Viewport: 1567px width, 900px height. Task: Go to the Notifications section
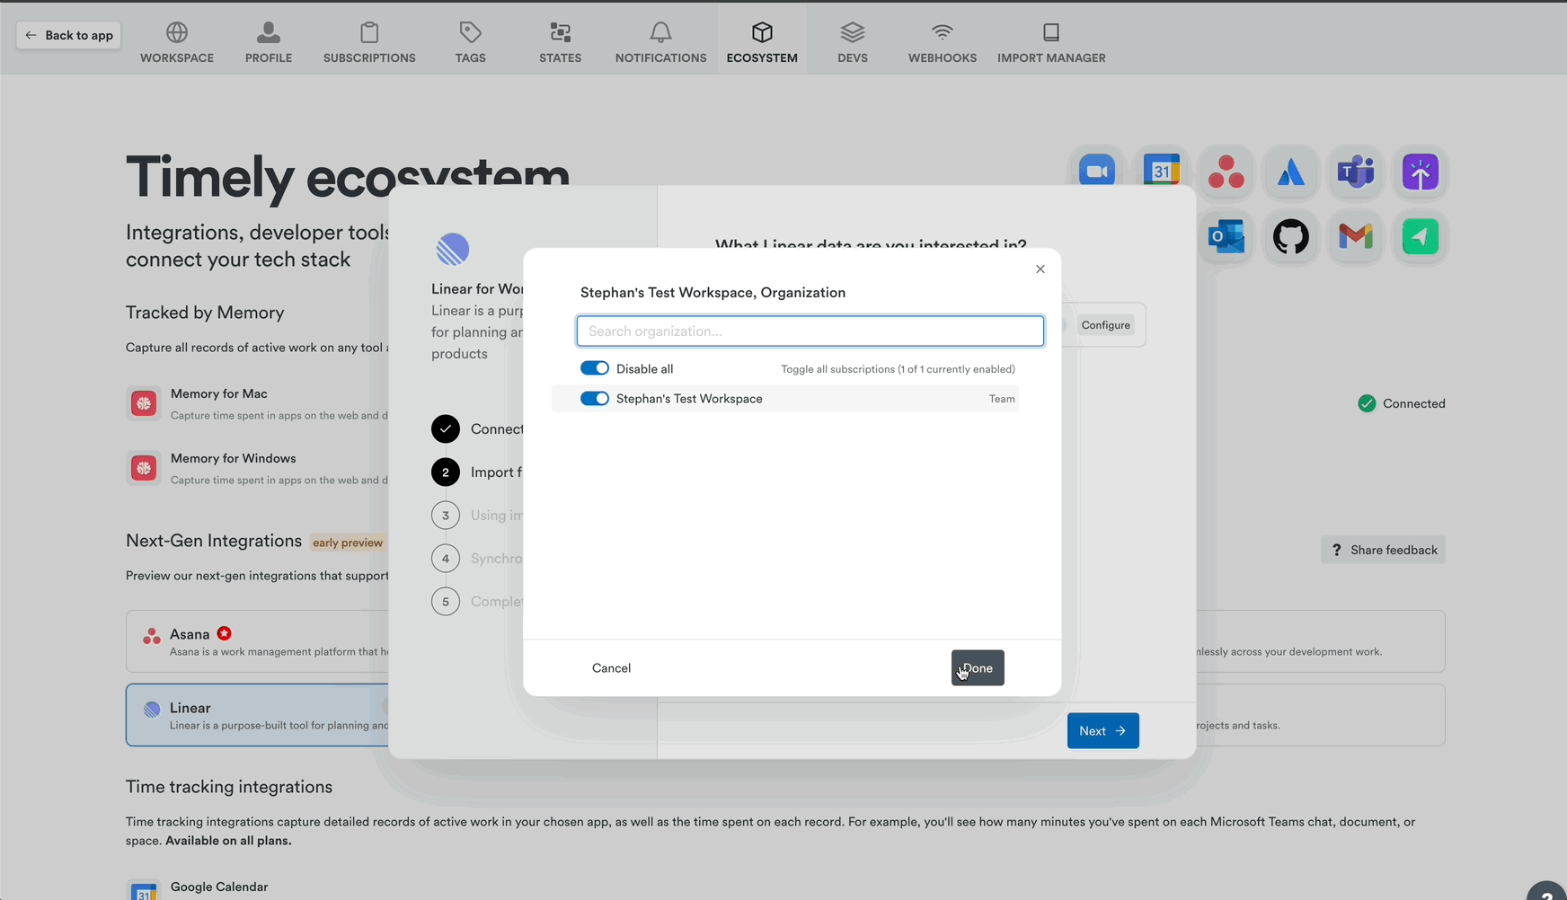click(660, 40)
